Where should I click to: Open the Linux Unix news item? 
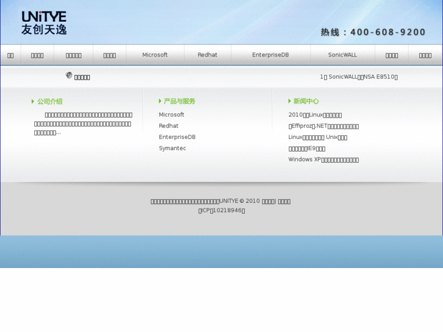point(318,137)
